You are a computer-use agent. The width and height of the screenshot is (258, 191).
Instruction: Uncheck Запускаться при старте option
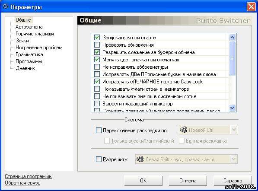[x=97, y=37]
